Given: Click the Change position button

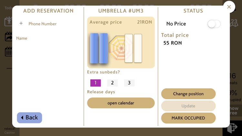Looking at the screenshot, I should click(188, 94).
